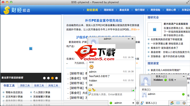Click the message edit bubble icon

point(89,94)
